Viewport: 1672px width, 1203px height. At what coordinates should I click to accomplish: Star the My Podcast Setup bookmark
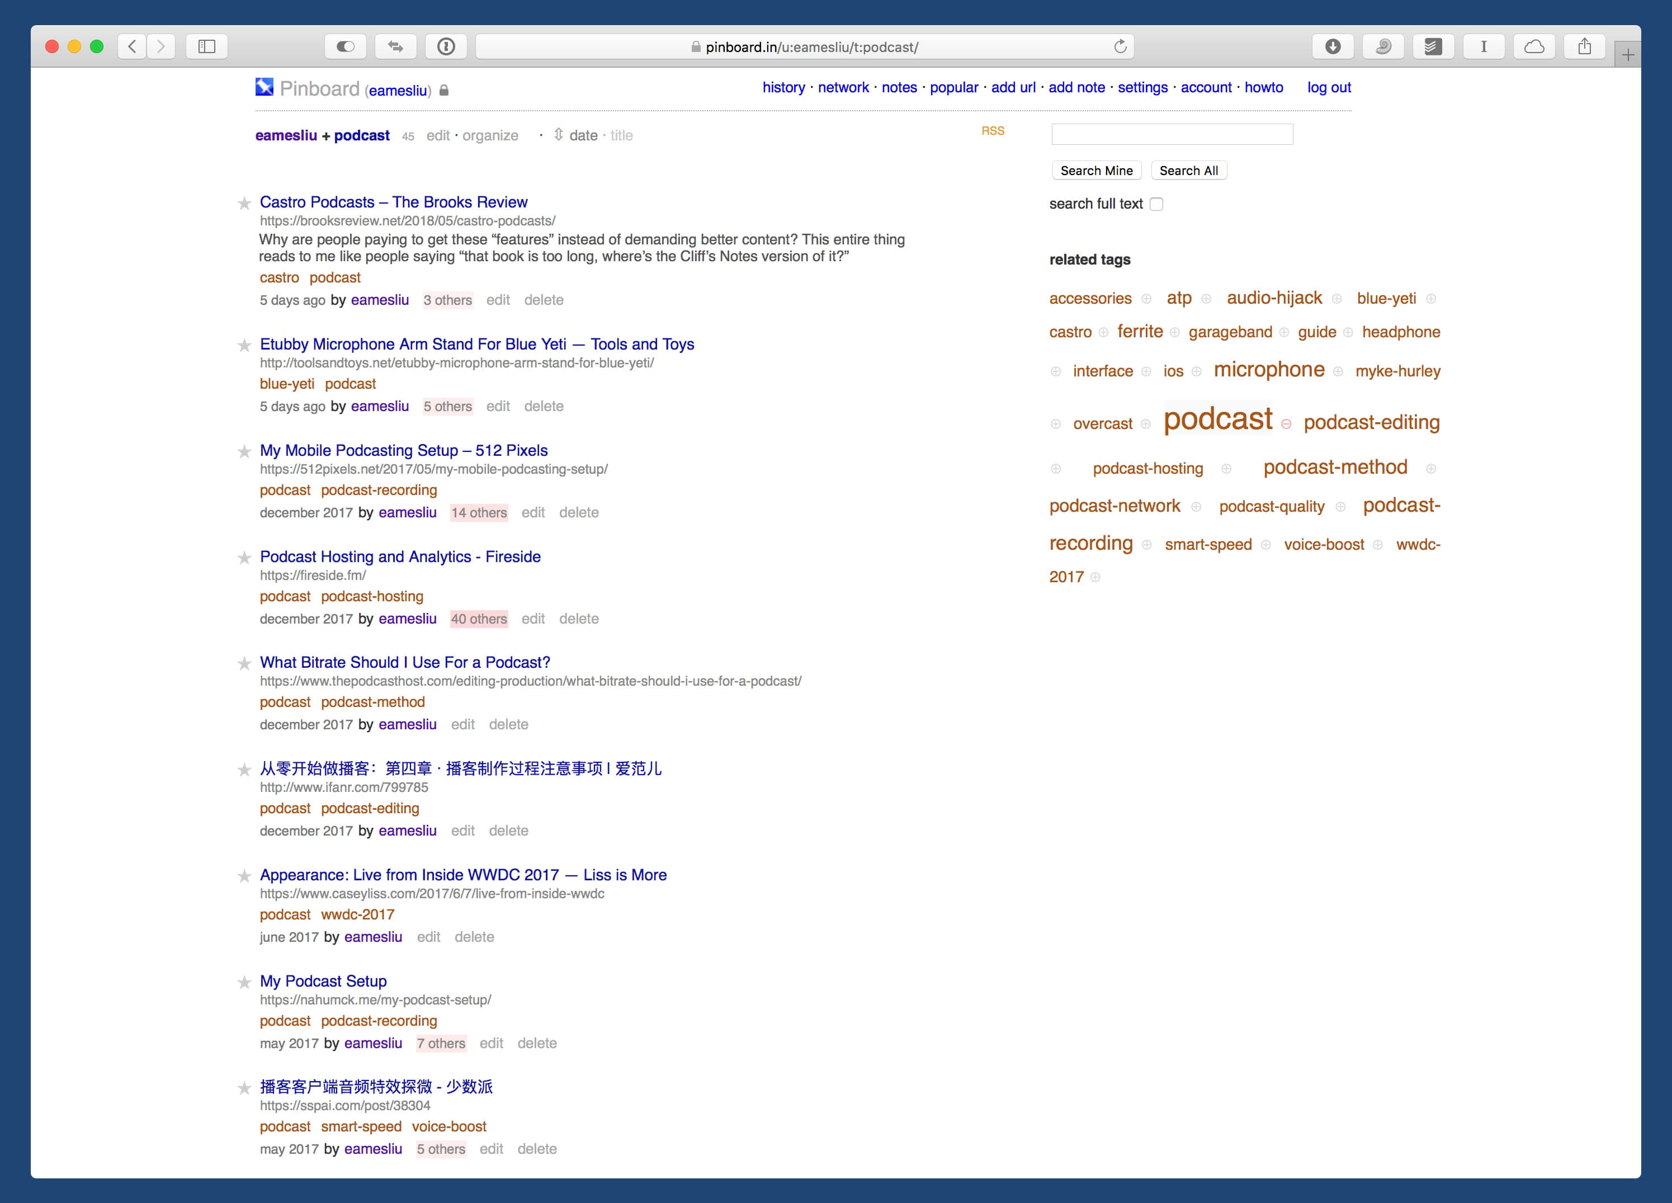point(244,983)
